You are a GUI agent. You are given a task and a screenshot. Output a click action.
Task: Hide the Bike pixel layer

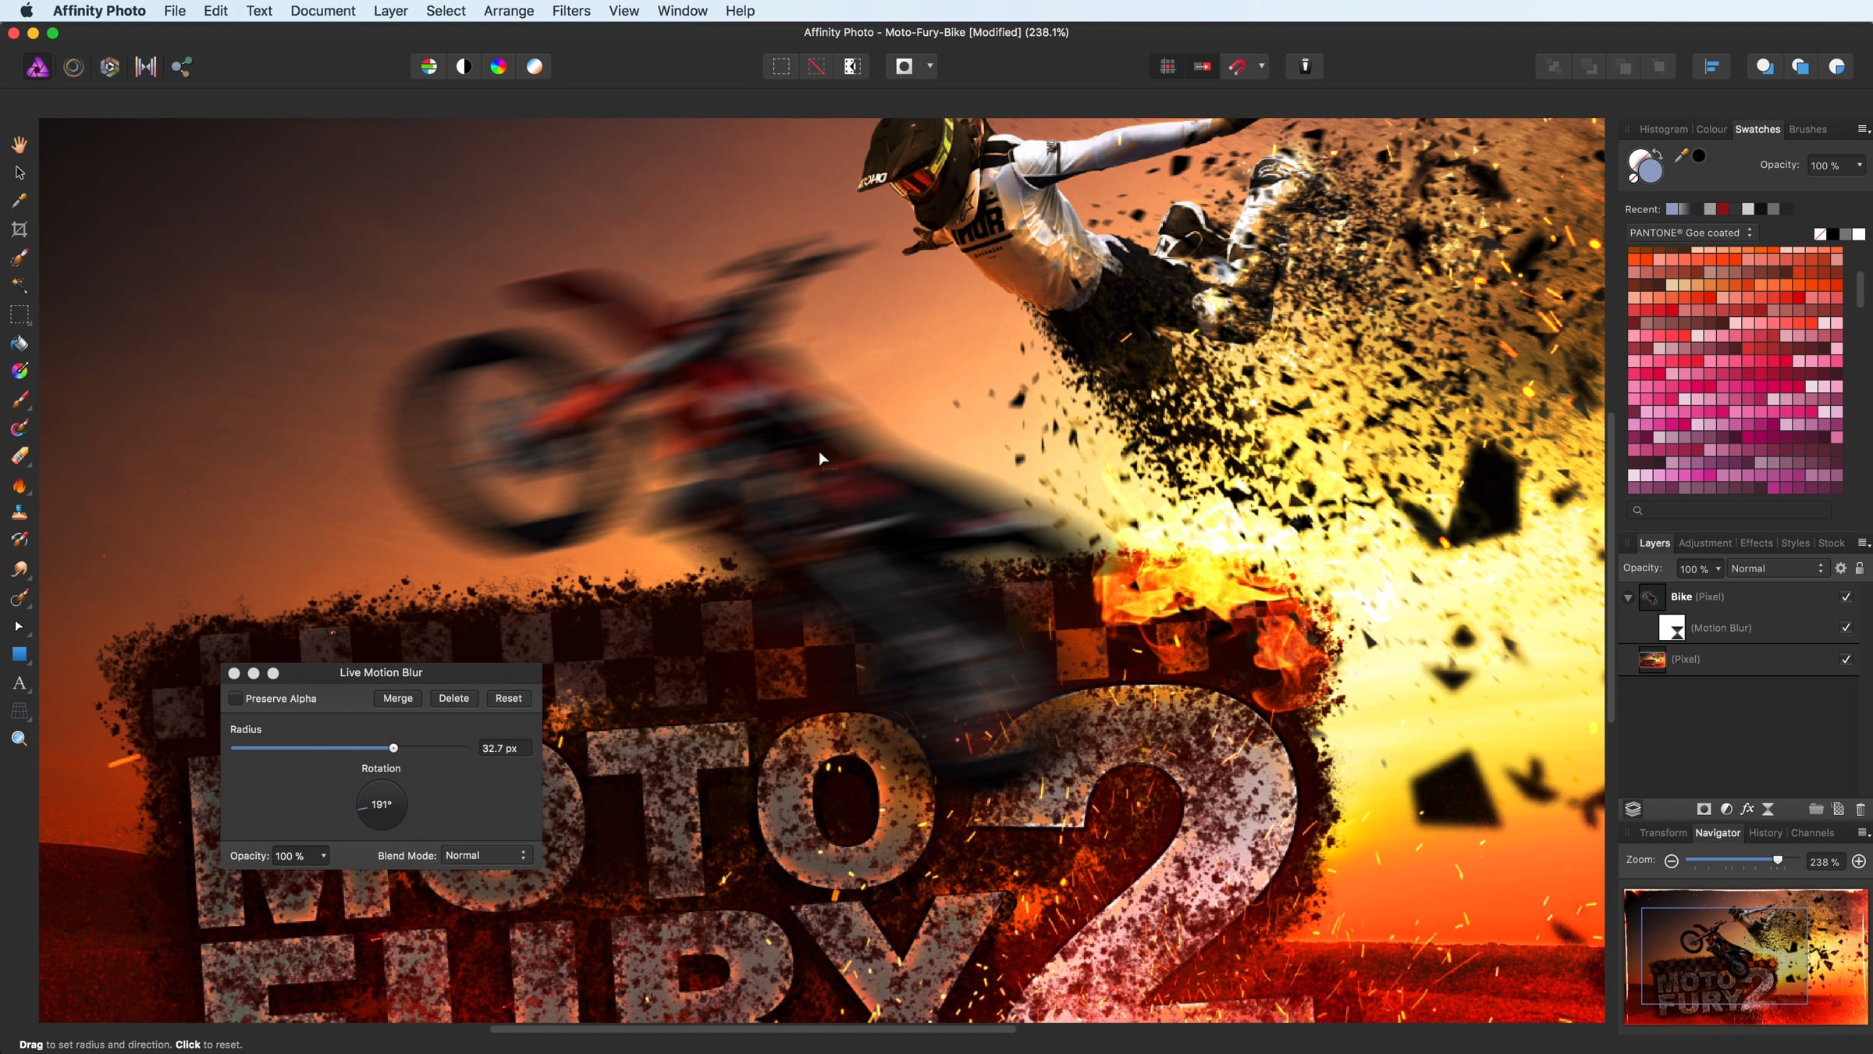[x=1846, y=596]
